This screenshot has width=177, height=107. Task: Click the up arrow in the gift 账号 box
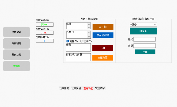[89, 24]
